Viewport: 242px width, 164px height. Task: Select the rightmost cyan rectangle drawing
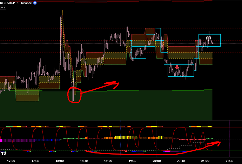[x=220, y=40]
